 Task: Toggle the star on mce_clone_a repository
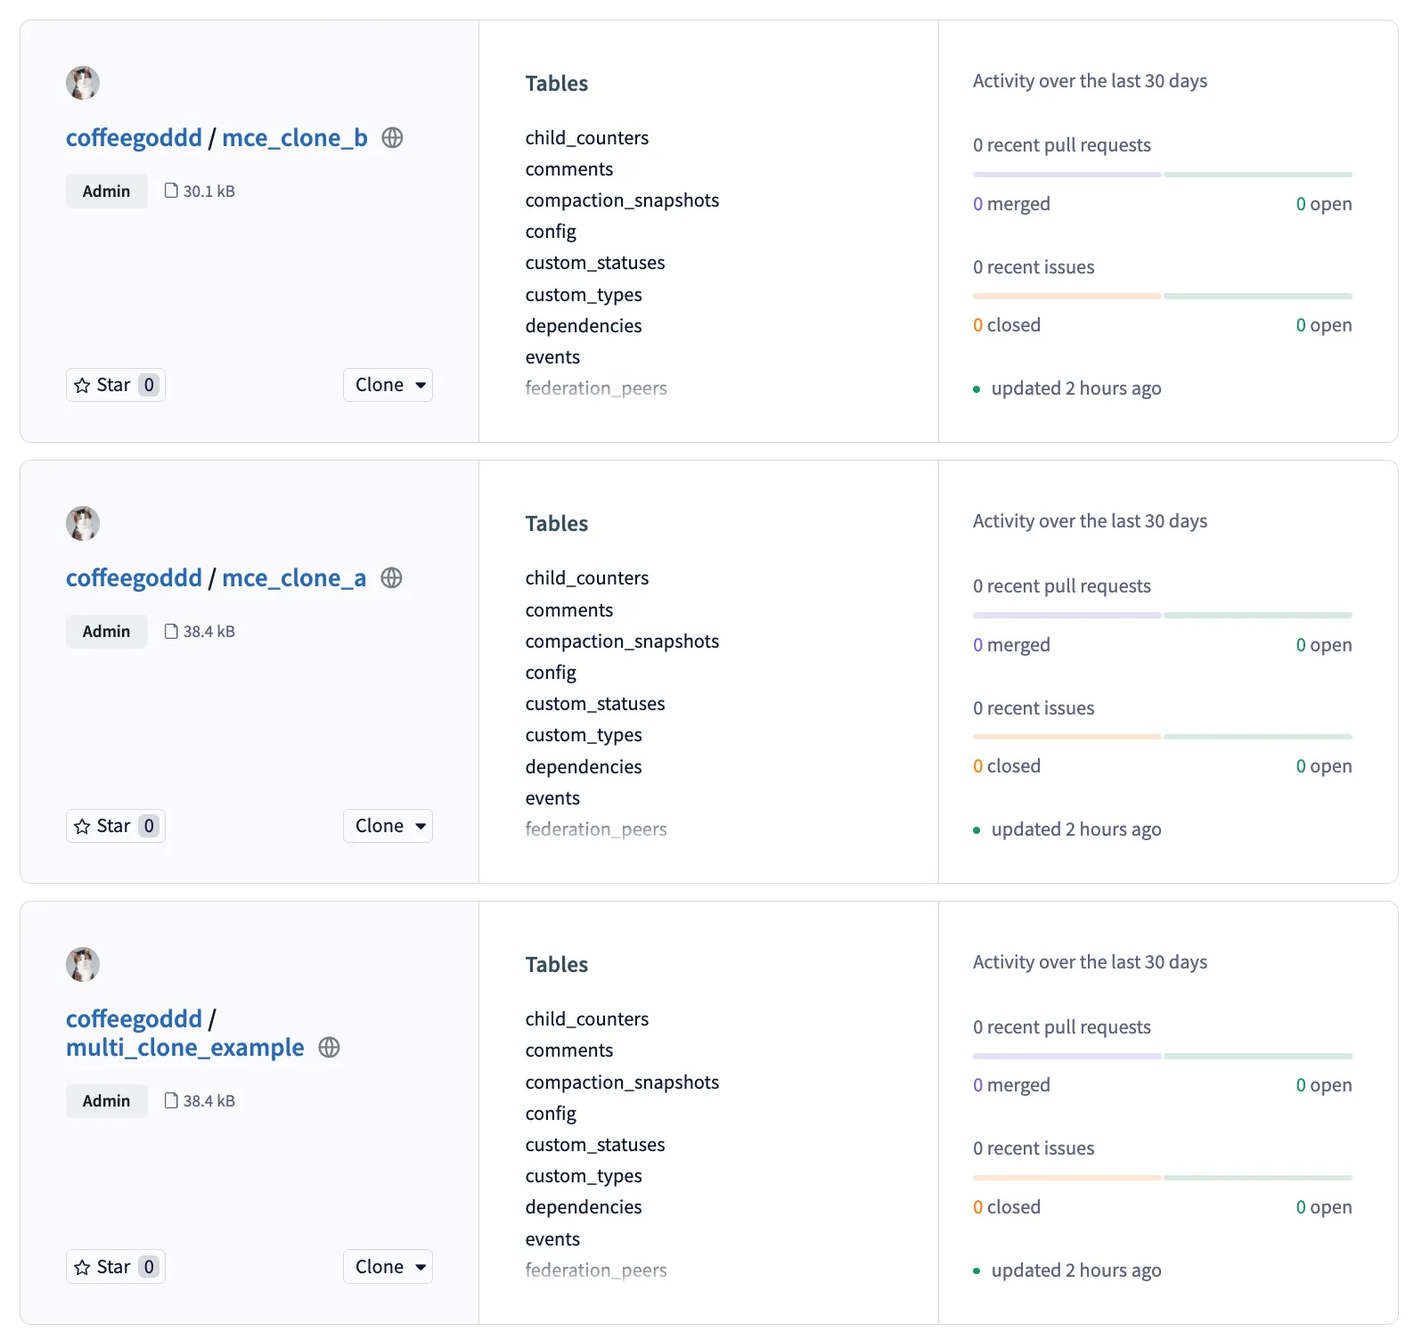(x=115, y=825)
